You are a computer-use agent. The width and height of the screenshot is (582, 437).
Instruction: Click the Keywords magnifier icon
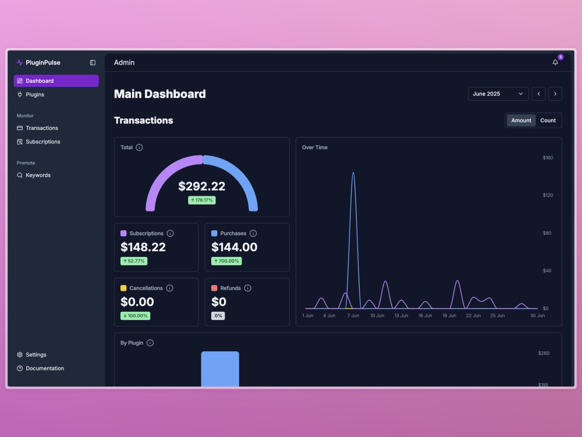click(x=20, y=175)
